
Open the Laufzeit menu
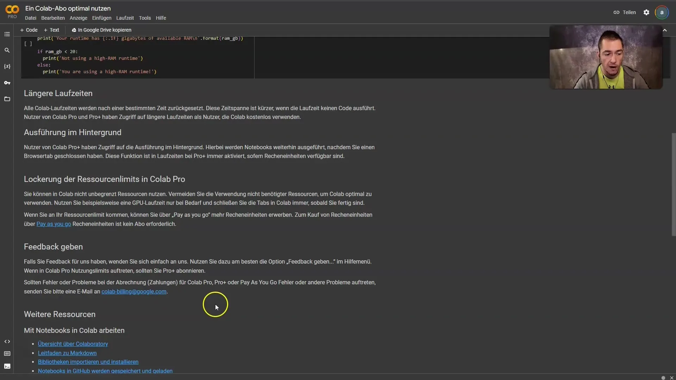pos(124,18)
